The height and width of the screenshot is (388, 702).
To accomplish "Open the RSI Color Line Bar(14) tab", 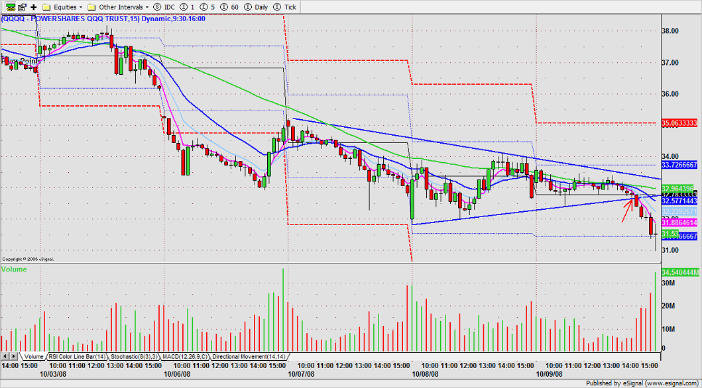I will [78, 357].
